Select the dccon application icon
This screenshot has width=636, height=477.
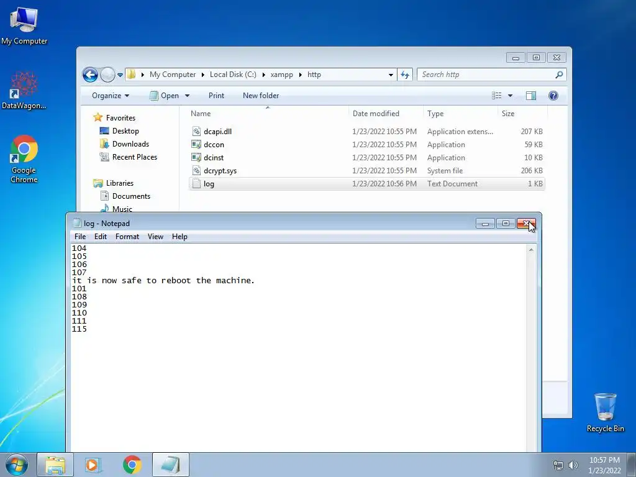pyautogui.click(x=196, y=144)
